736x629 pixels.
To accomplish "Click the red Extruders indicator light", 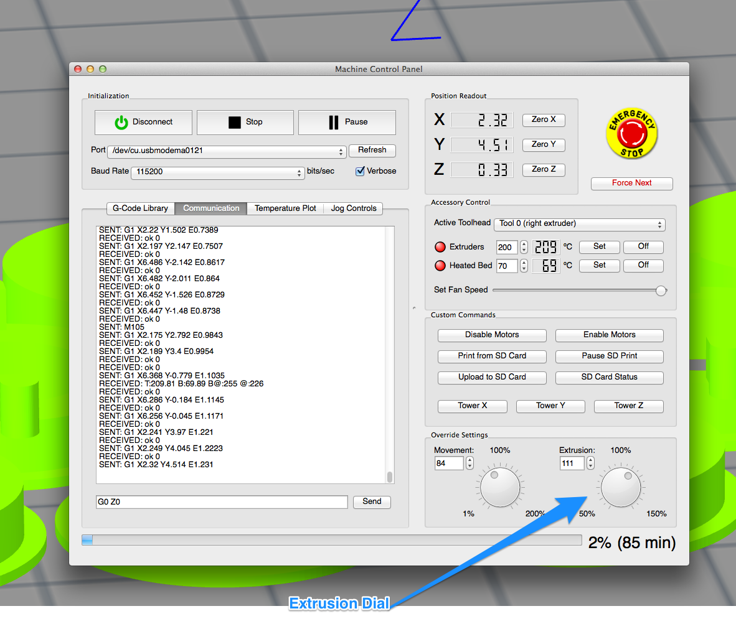I will point(440,247).
